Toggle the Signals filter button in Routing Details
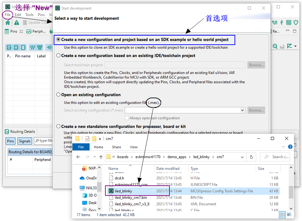 point(24,141)
